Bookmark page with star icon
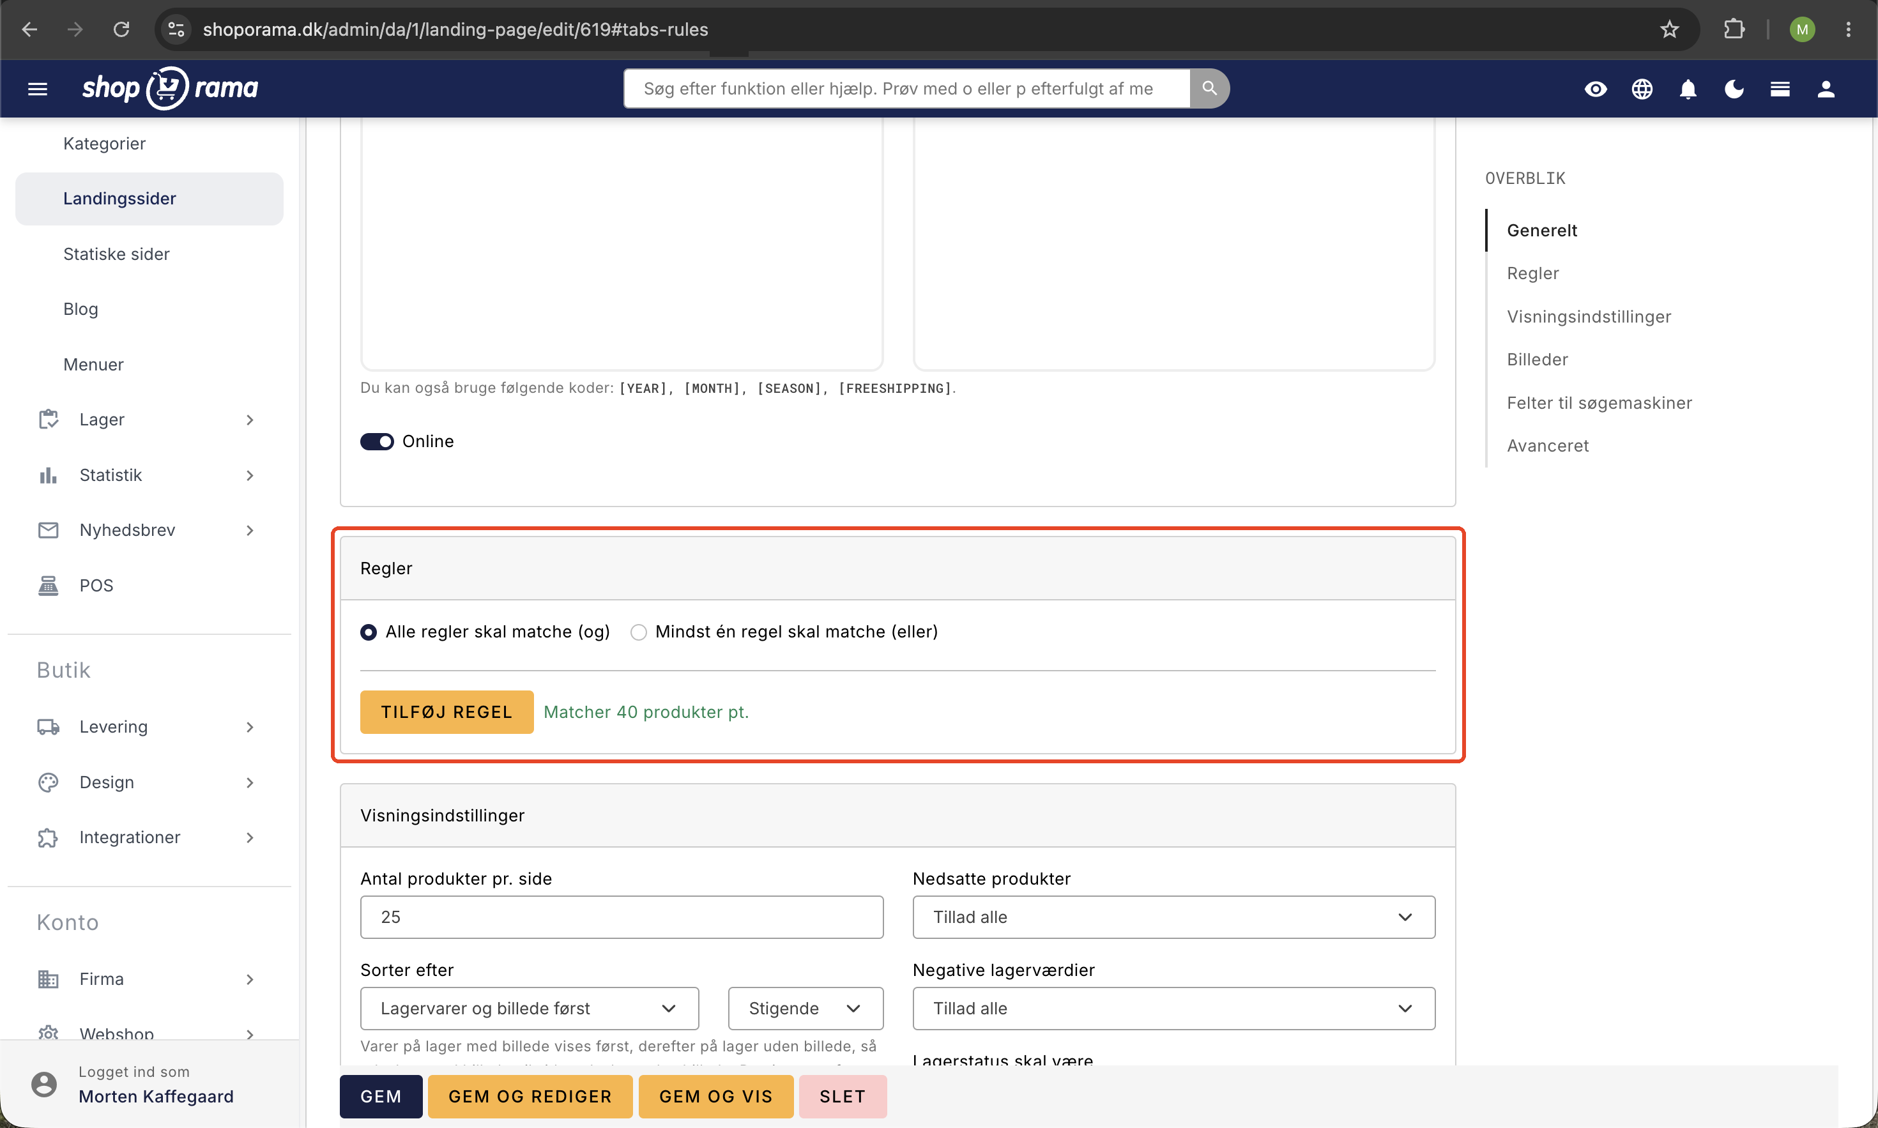This screenshot has width=1878, height=1128. (x=1669, y=29)
